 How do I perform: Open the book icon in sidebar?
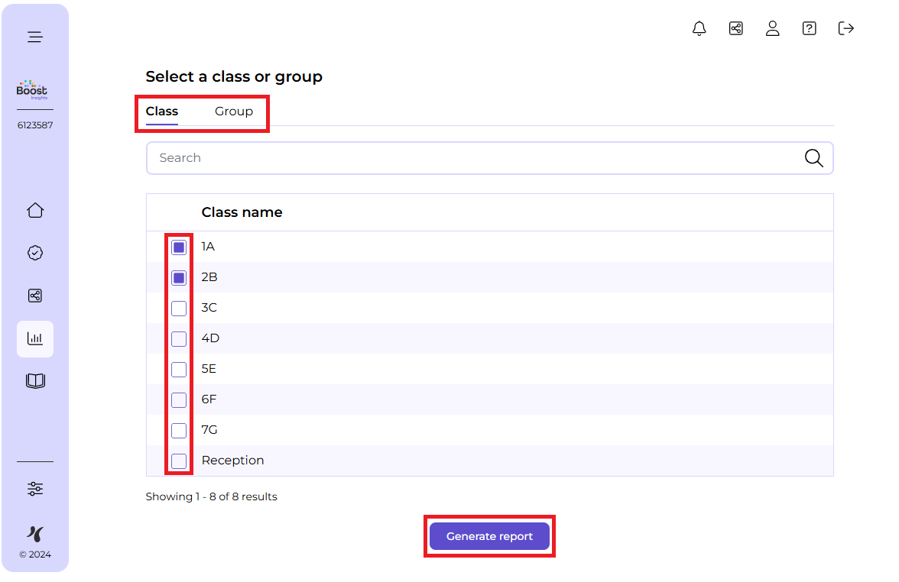click(35, 380)
